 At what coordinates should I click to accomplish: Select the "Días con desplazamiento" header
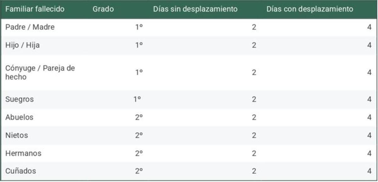(310, 9)
